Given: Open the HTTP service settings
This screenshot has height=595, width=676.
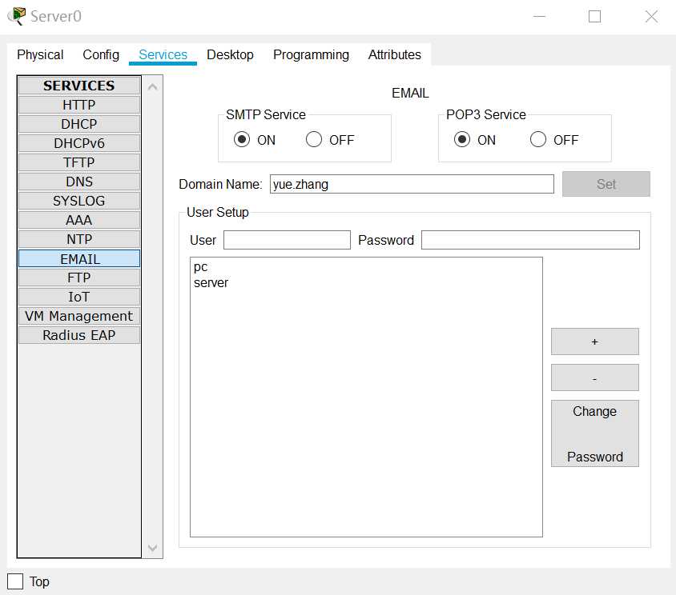Looking at the screenshot, I should [79, 105].
